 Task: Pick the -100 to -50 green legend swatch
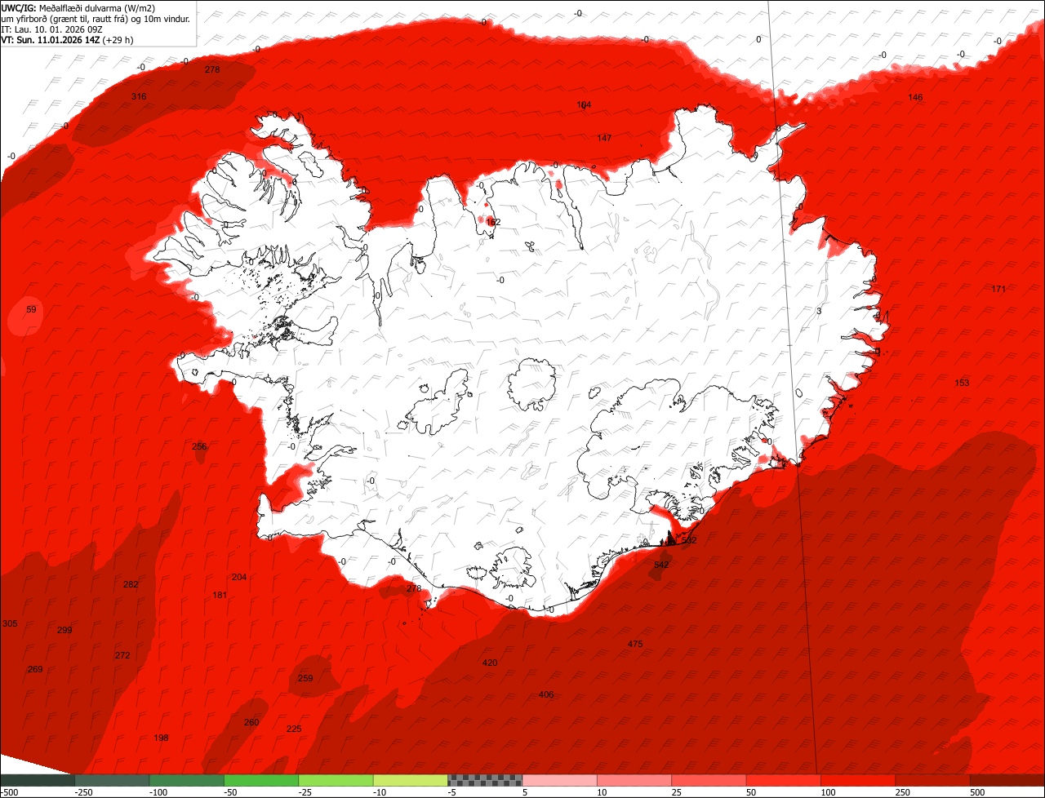tap(187, 780)
